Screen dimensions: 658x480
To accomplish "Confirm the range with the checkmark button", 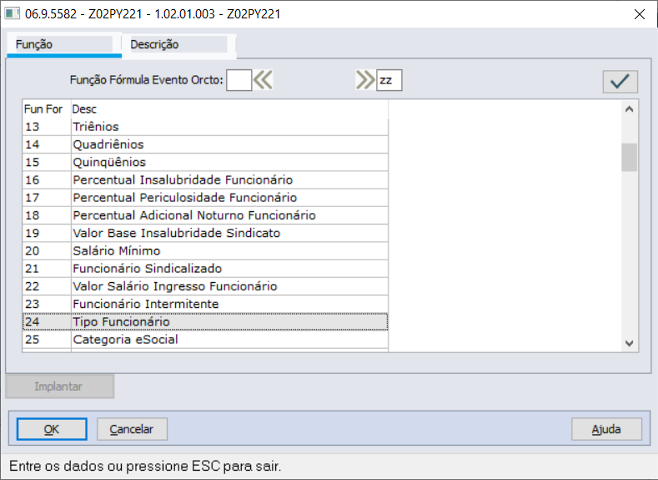I will [620, 82].
